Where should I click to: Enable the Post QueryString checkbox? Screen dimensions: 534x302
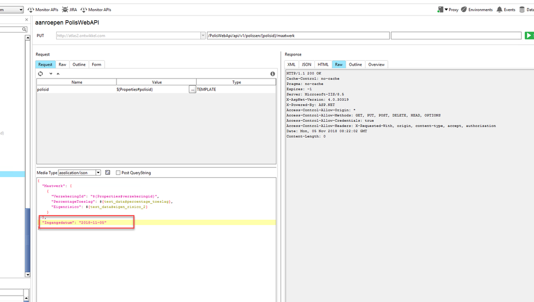point(118,173)
